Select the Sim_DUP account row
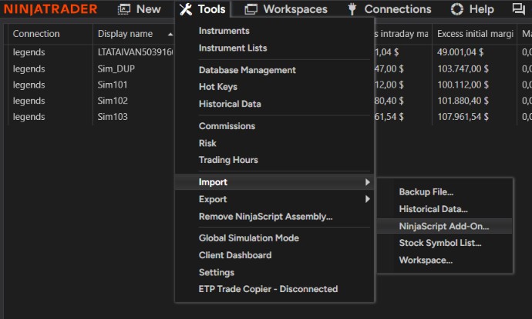532x319 pixels. point(116,68)
